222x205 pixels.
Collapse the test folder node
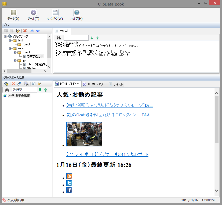coord(10,40)
